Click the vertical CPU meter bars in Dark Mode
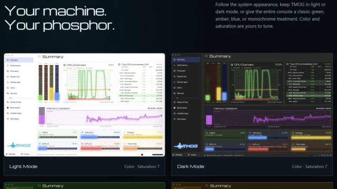This screenshot has height=189, width=337. tap(216, 82)
